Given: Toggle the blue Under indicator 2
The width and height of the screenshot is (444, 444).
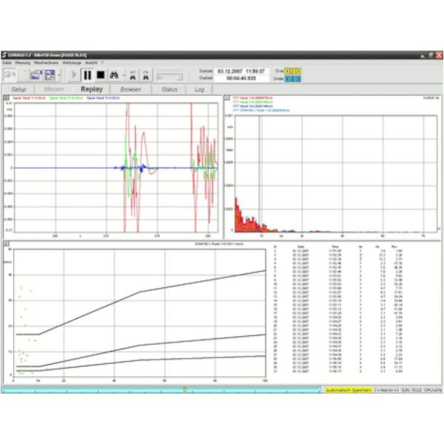Looking at the screenshot, I should coord(293,78).
